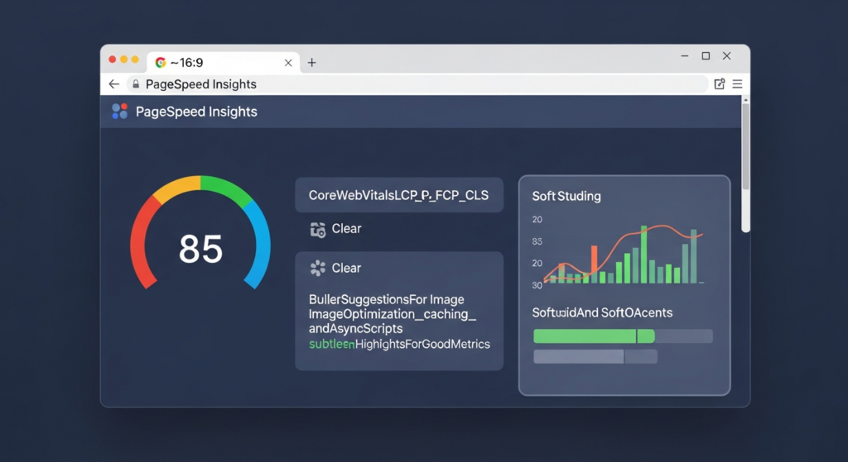Click the score 85 in the gauge

tap(200, 249)
